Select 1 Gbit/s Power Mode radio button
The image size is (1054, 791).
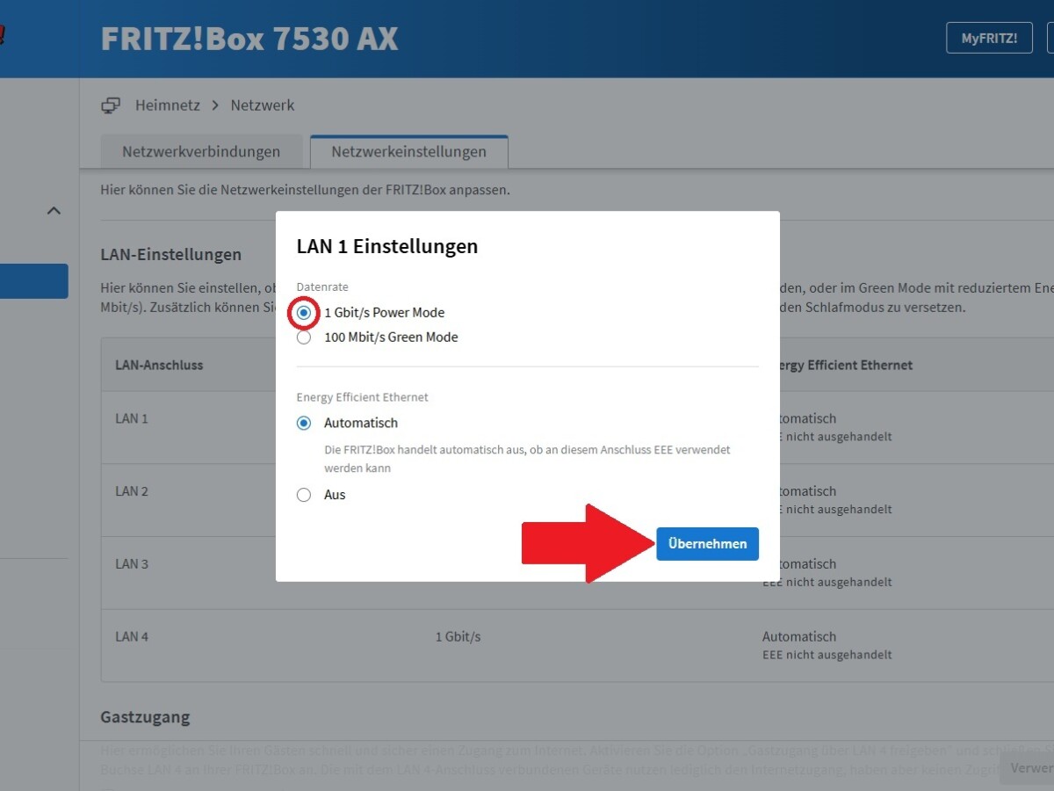click(x=304, y=312)
